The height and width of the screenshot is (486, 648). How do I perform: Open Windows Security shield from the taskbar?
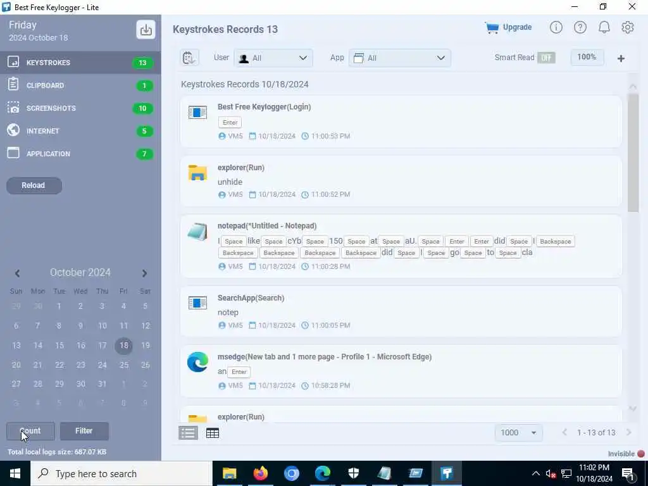(x=354, y=473)
